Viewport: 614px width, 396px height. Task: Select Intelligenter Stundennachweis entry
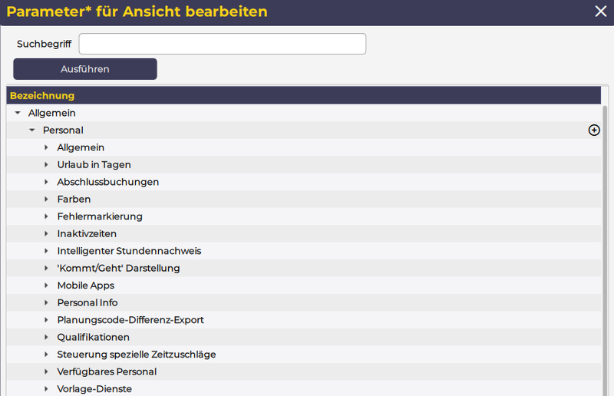click(129, 251)
